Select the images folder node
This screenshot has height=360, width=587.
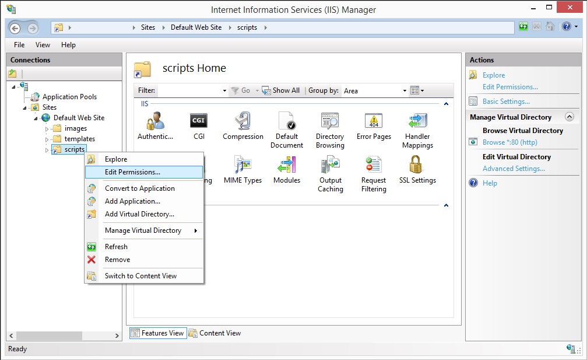(76, 128)
